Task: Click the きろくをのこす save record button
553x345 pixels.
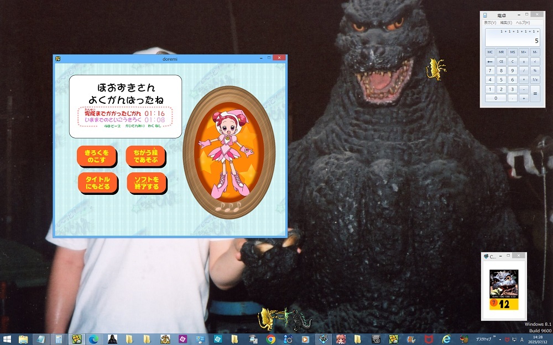Action: click(x=97, y=156)
